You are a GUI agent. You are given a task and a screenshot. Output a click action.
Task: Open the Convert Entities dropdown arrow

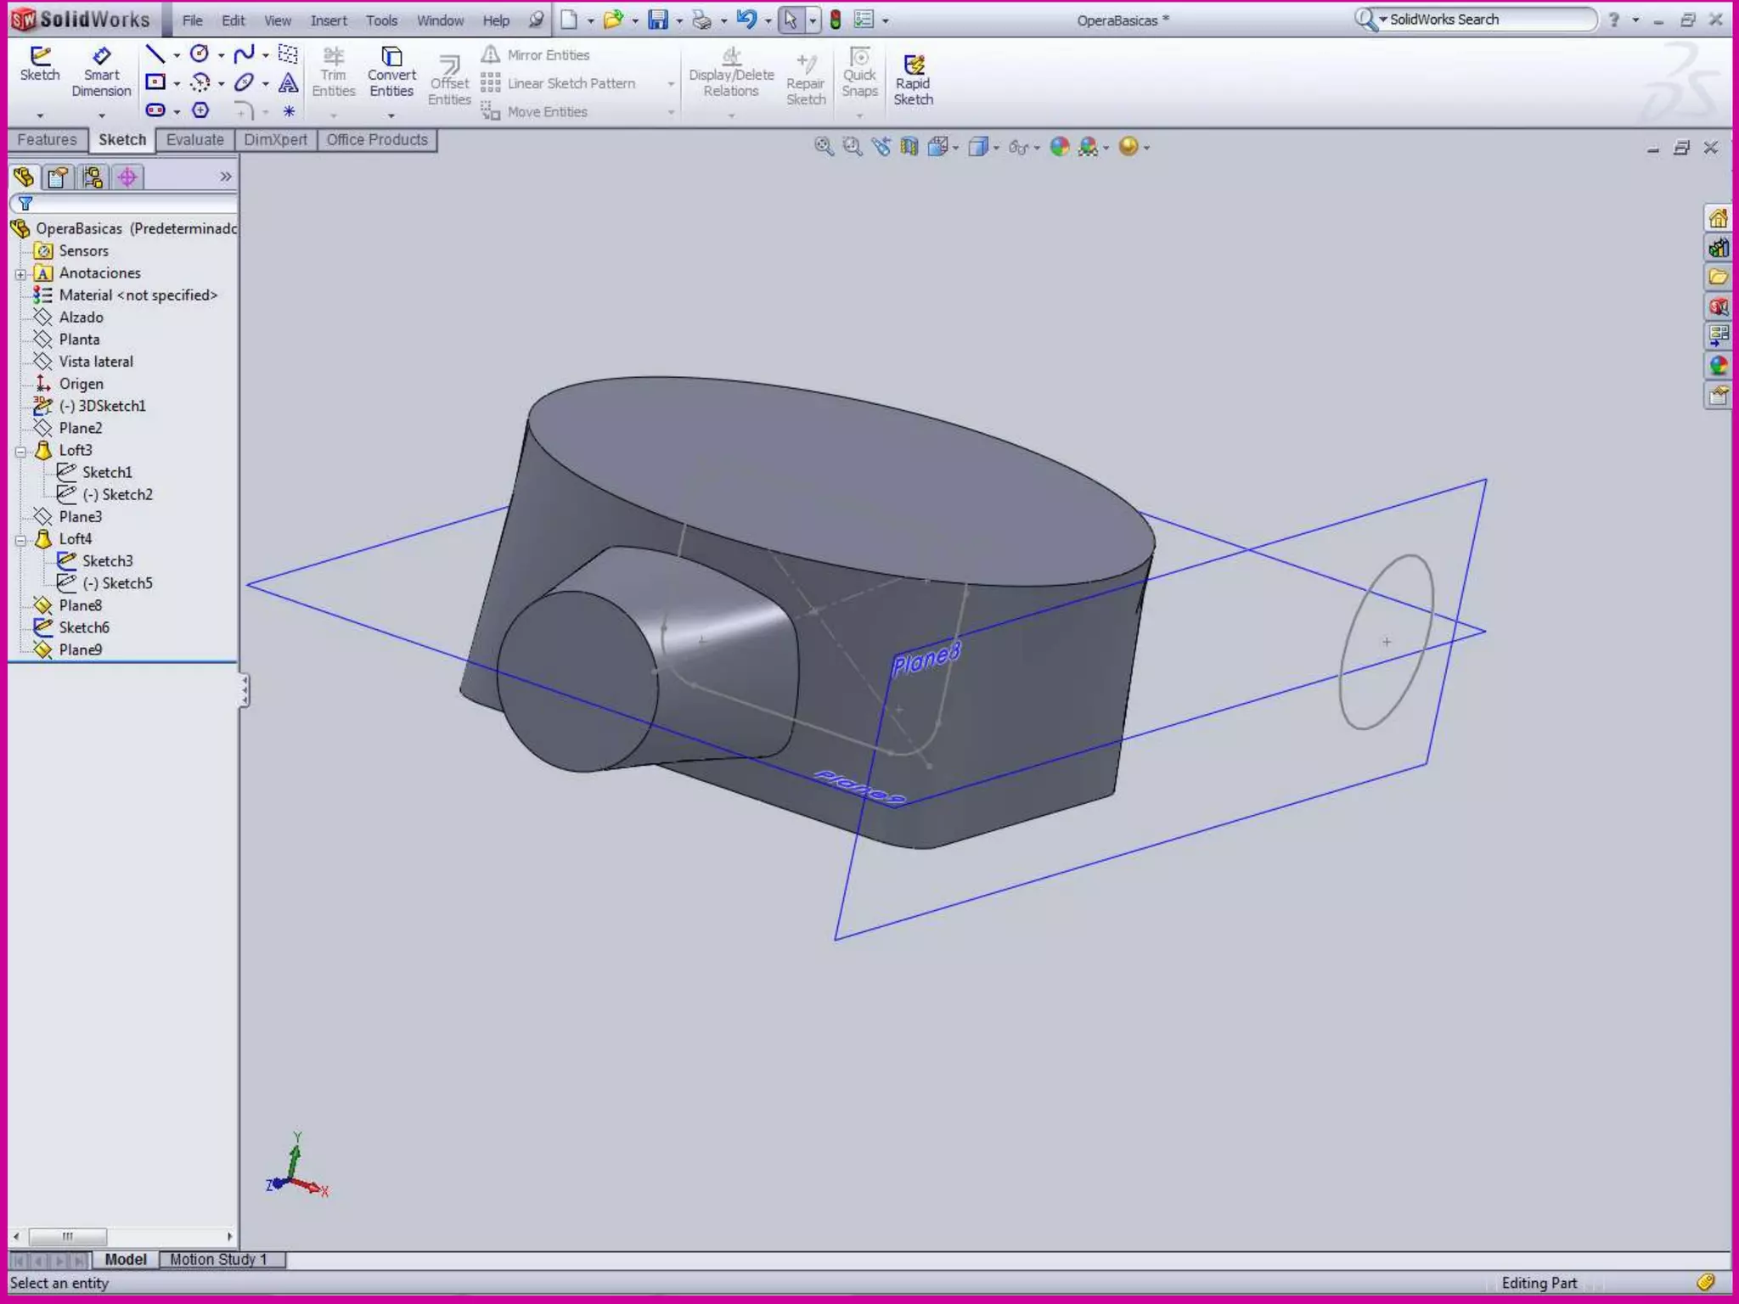click(391, 115)
